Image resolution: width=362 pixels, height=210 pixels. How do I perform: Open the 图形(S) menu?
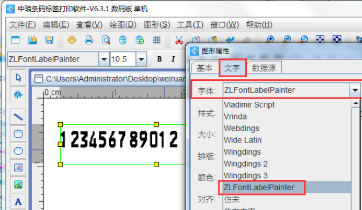click(157, 25)
